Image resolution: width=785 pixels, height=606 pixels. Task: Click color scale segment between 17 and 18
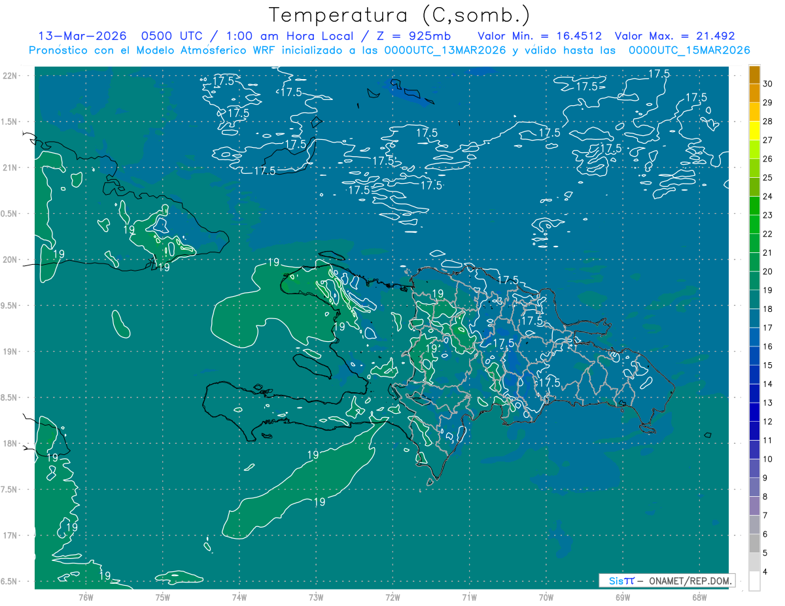[x=754, y=318]
